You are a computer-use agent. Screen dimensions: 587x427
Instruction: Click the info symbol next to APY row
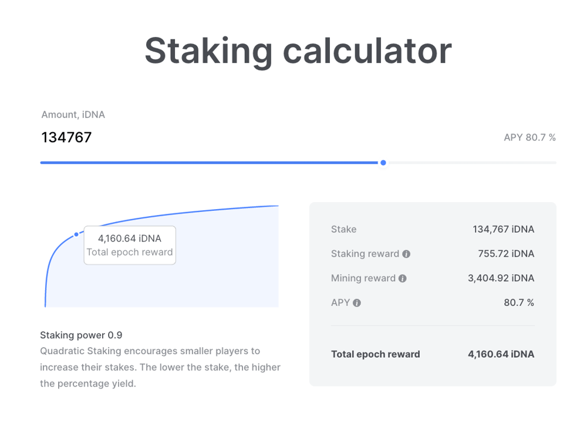356,303
